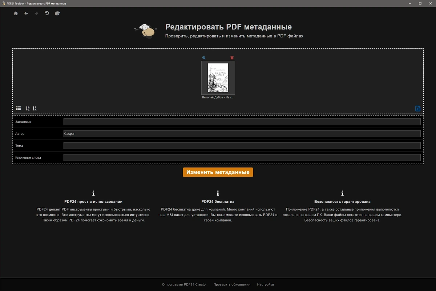Click the Заголовок input field
The image size is (436, 291).
(242, 122)
